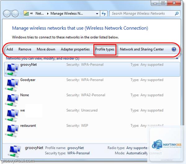Click the Net... breadcrumb segment
The width and height of the screenshot is (186, 164).
40,14
